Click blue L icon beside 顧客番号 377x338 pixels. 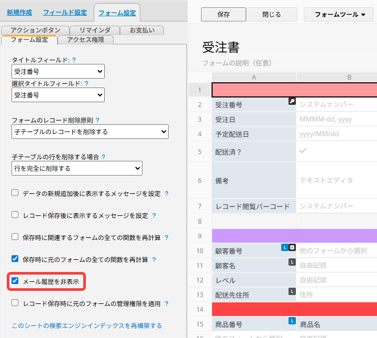[x=284, y=247]
